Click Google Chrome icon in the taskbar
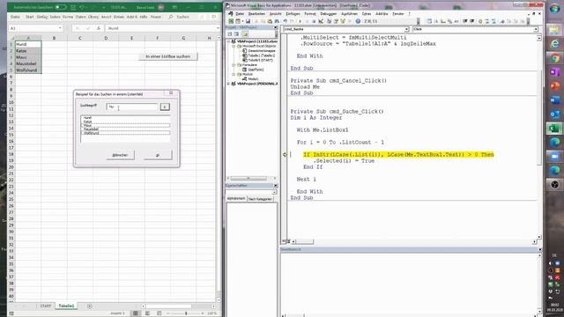Viewport: 564px width, 317px height. [x=554, y=58]
